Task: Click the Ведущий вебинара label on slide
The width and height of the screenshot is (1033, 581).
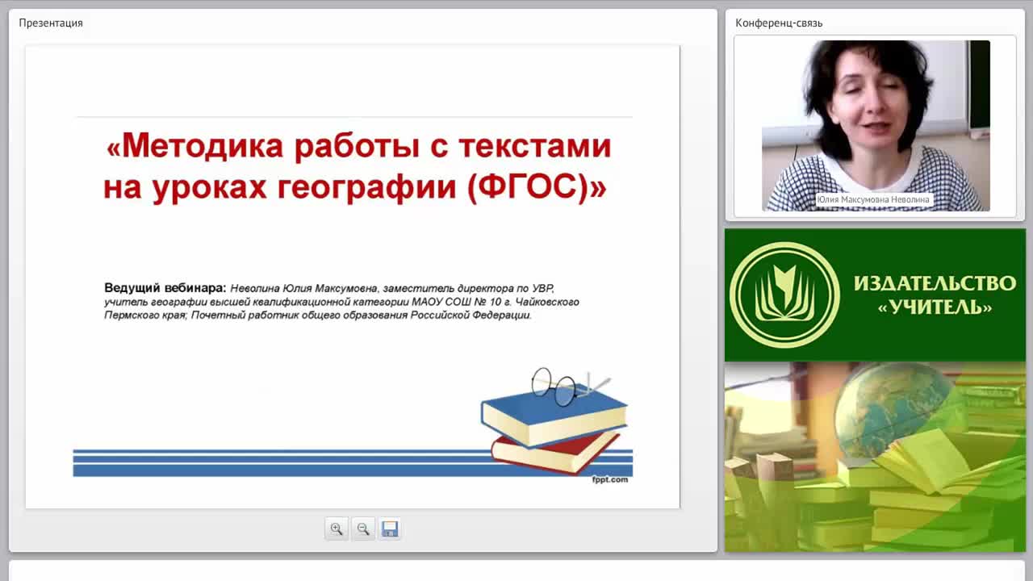Action: [165, 288]
